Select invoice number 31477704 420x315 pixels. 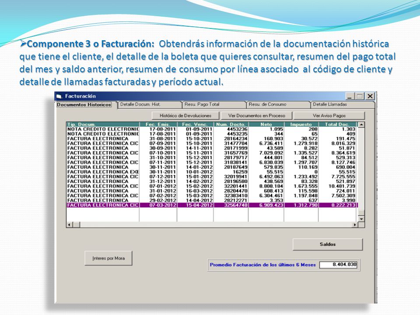[212, 143]
